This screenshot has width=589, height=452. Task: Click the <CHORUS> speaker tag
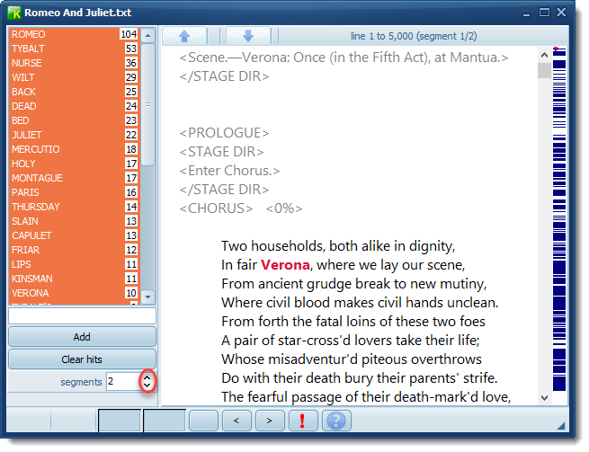coord(216,208)
